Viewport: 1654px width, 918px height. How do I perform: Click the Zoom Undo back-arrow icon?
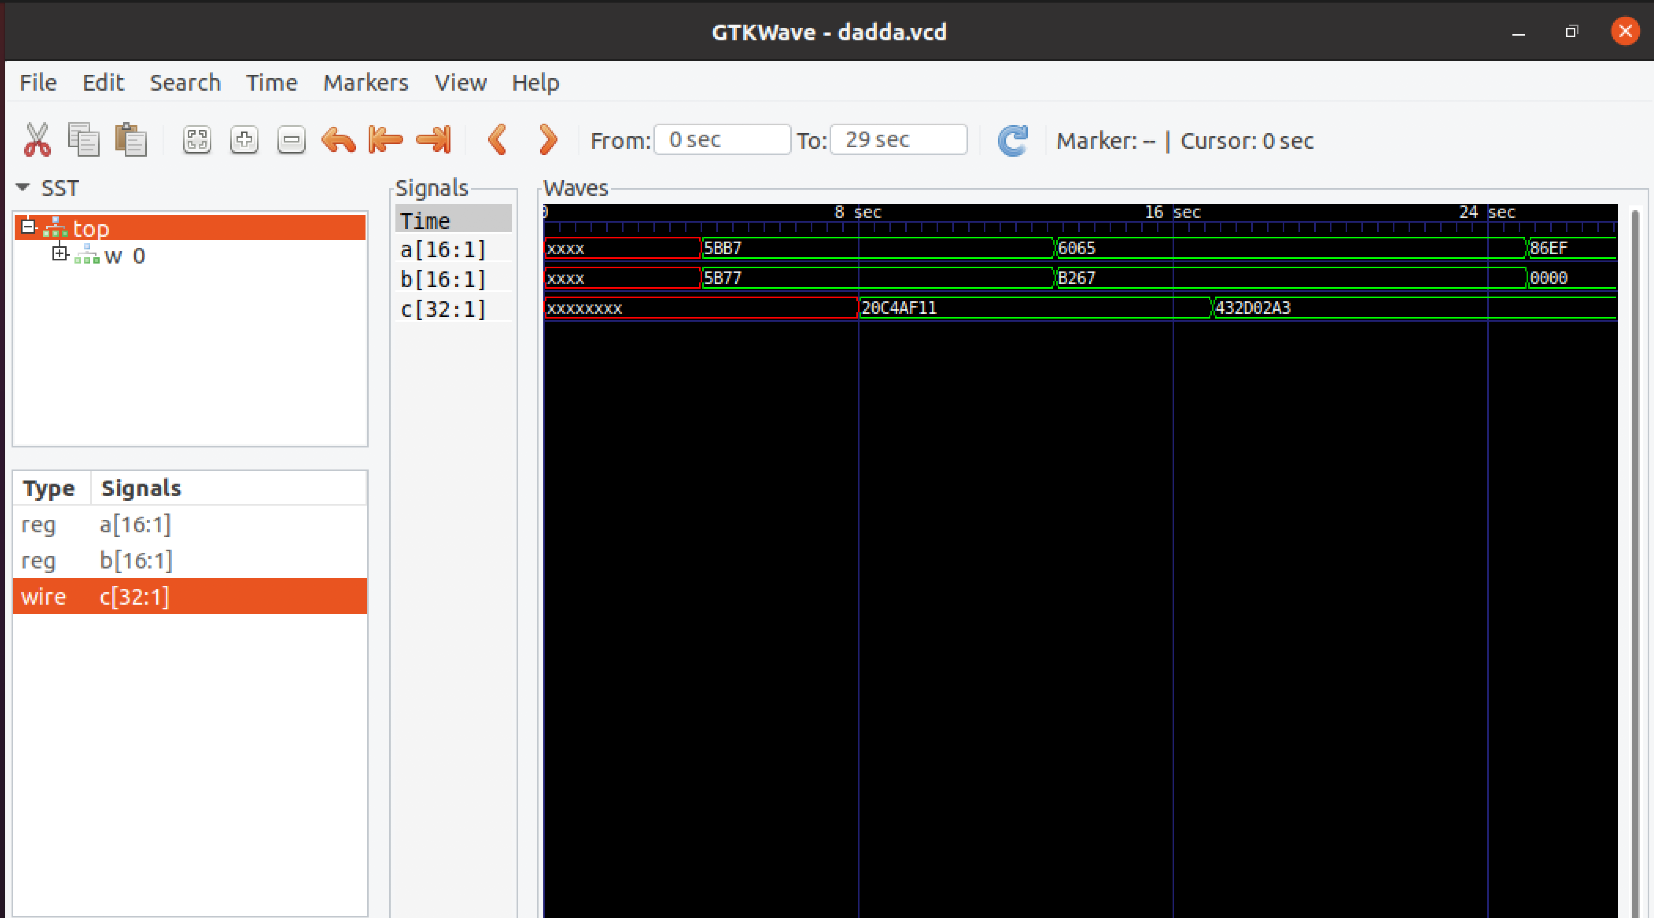coord(339,139)
